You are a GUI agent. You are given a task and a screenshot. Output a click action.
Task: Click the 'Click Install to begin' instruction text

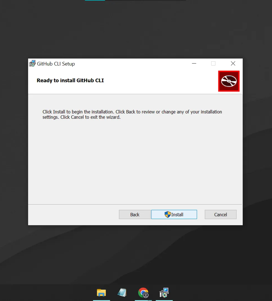pyautogui.click(x=132, y=115)
